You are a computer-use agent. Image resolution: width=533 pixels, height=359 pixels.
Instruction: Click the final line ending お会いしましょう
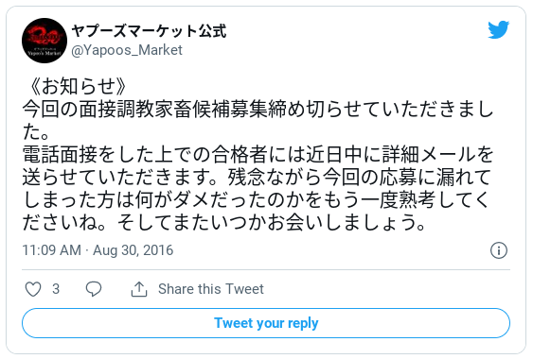(x=224, y=223)
